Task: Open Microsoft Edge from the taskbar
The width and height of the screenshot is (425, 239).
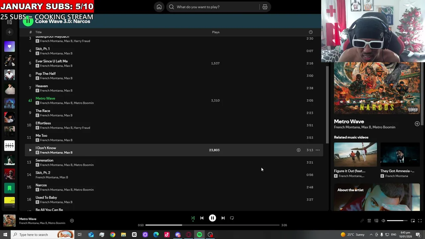Action: pos(156,235)
